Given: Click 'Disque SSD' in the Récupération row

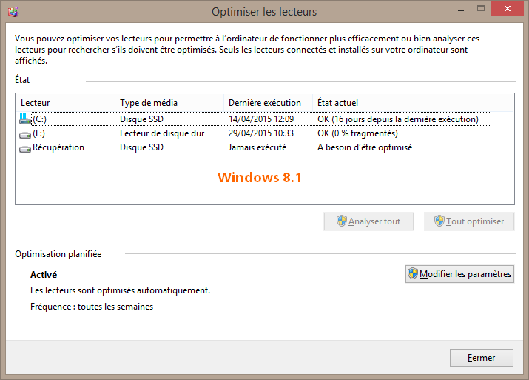Looking at the screenshot, I should (142, 147).
